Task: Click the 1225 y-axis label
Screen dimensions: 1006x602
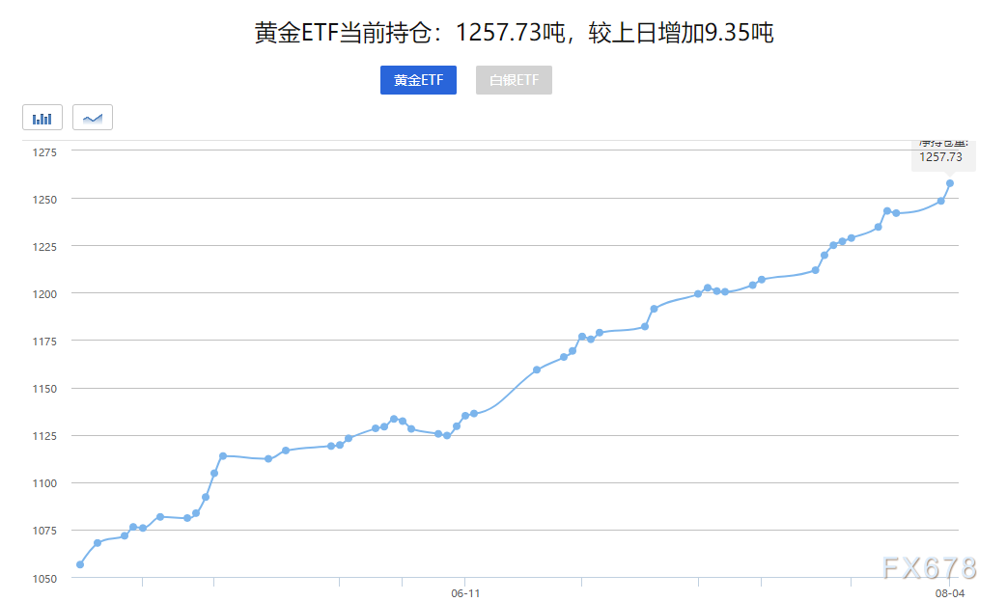Action: pos(45,248)
